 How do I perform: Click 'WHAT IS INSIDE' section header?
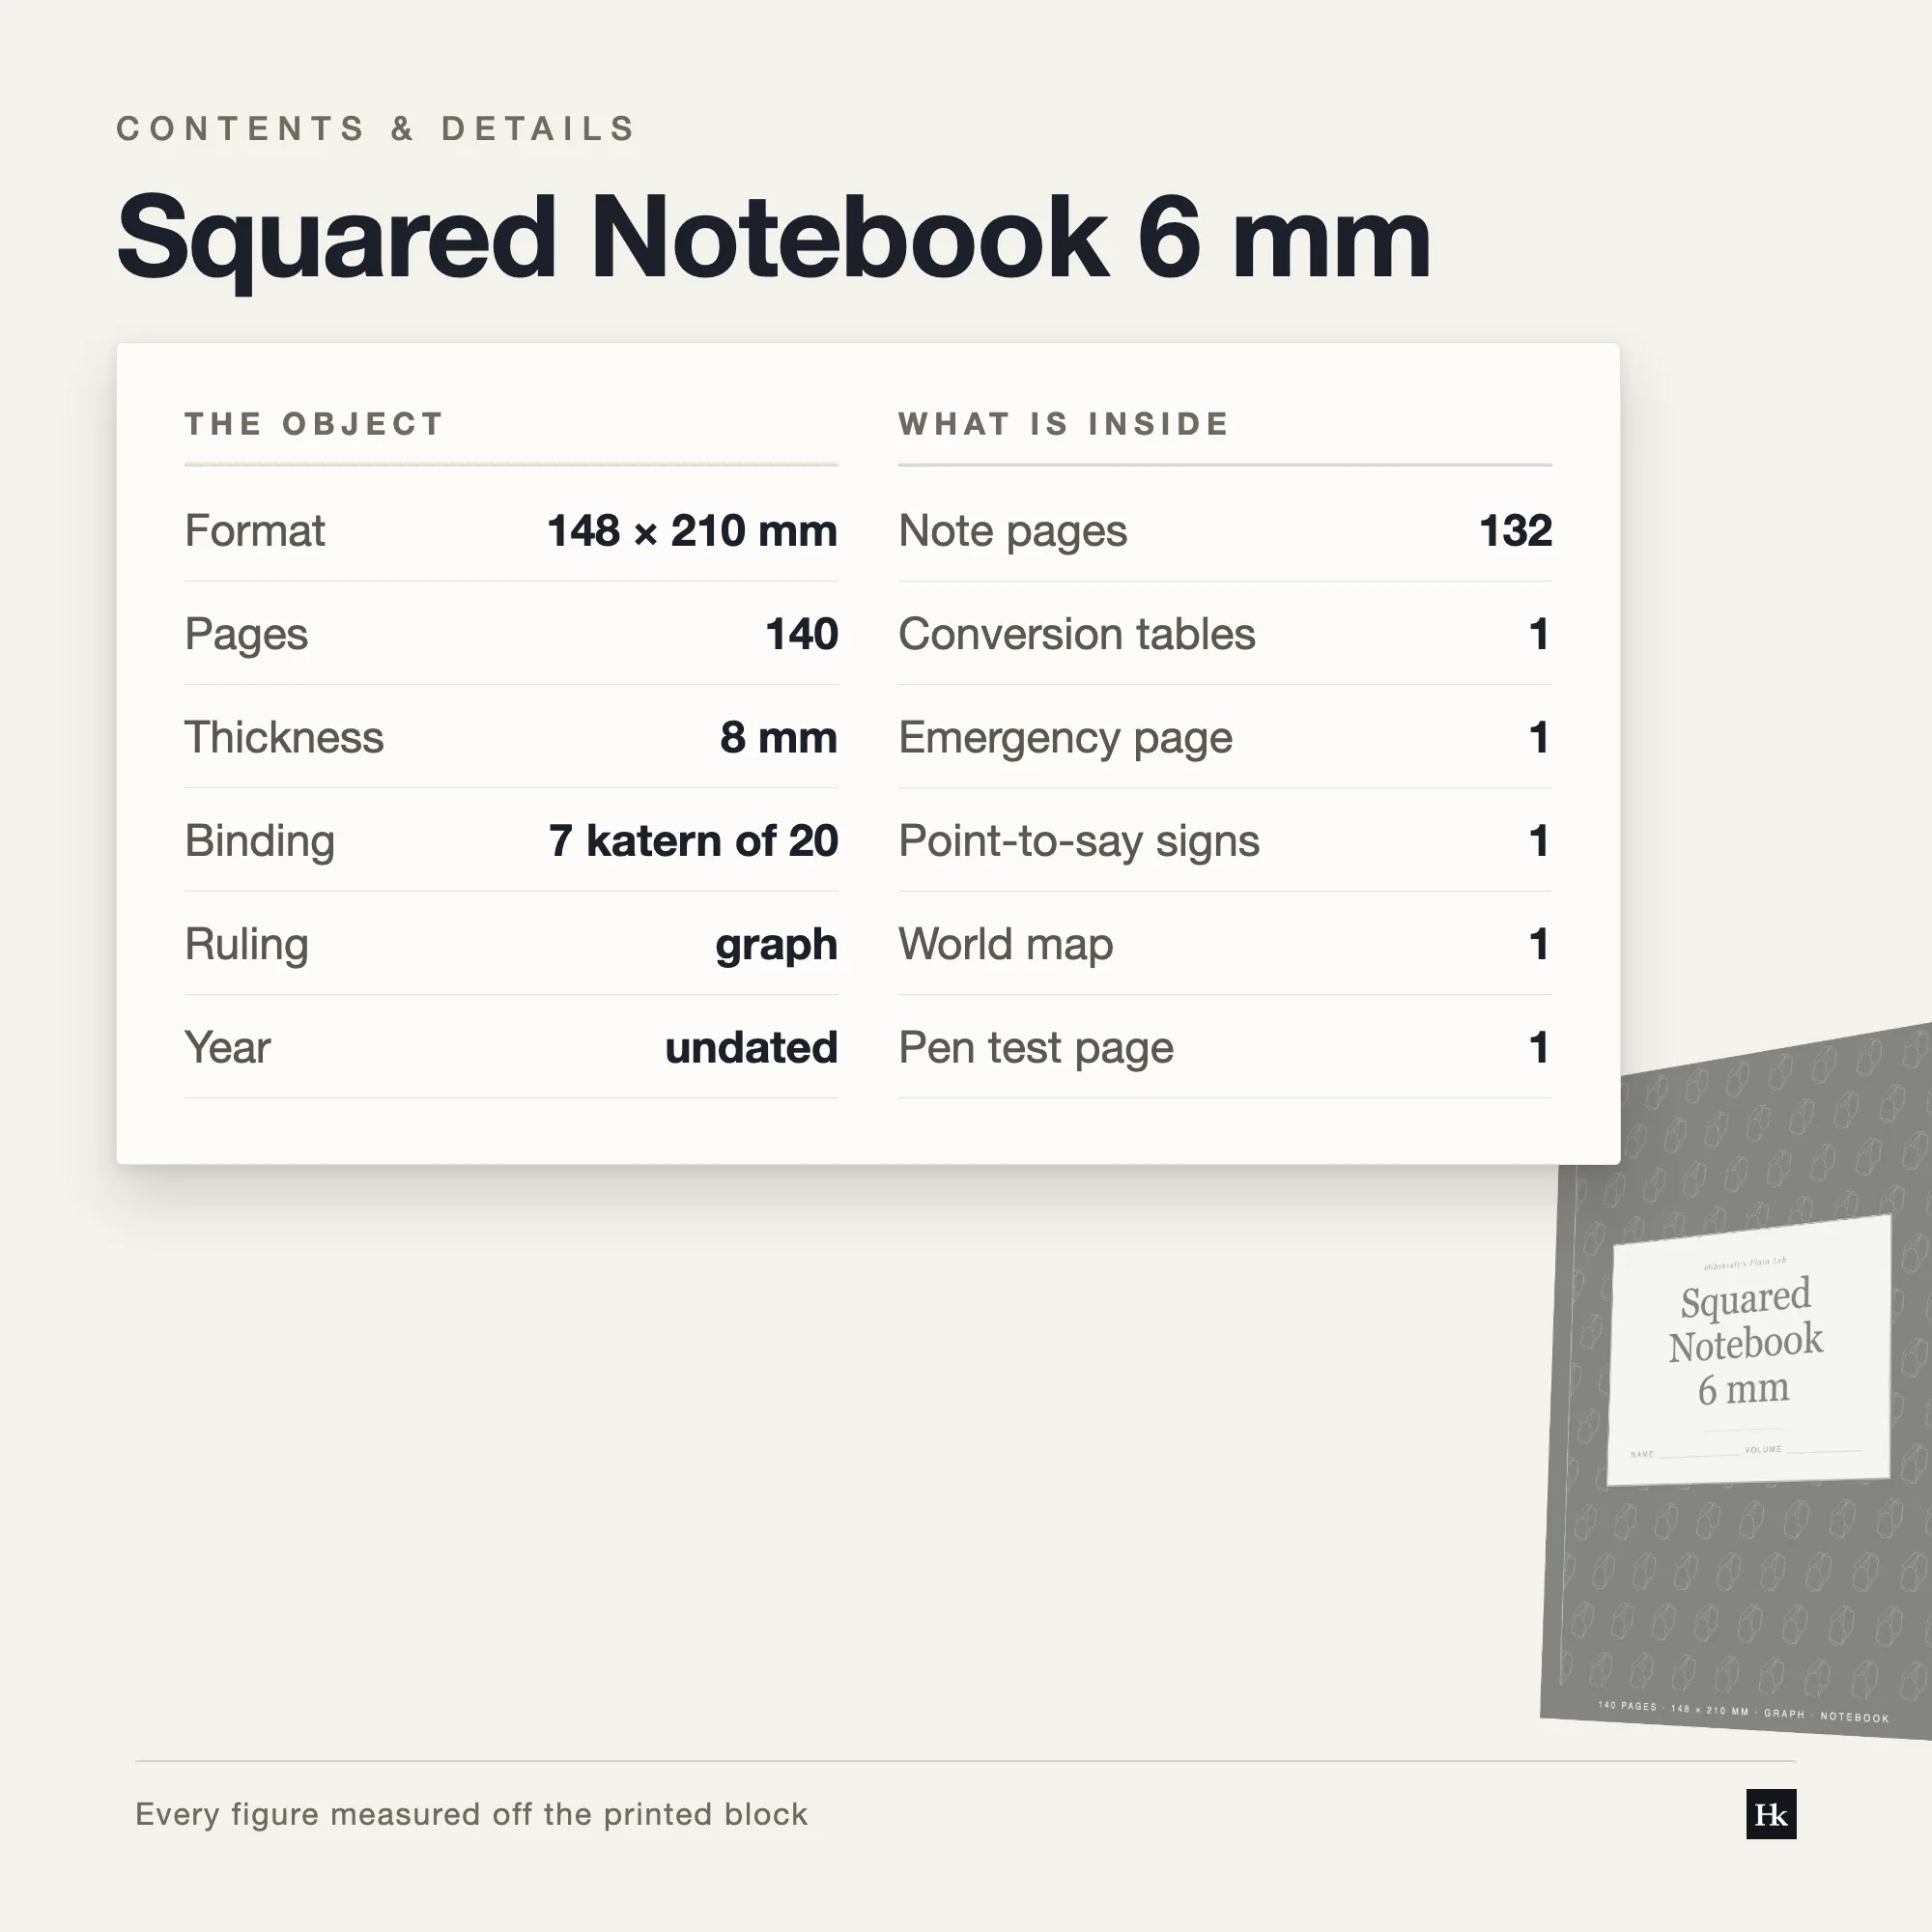click(1063, 424)
